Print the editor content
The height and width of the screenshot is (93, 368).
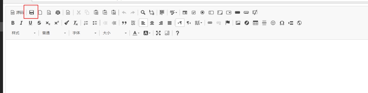[58, 12]
